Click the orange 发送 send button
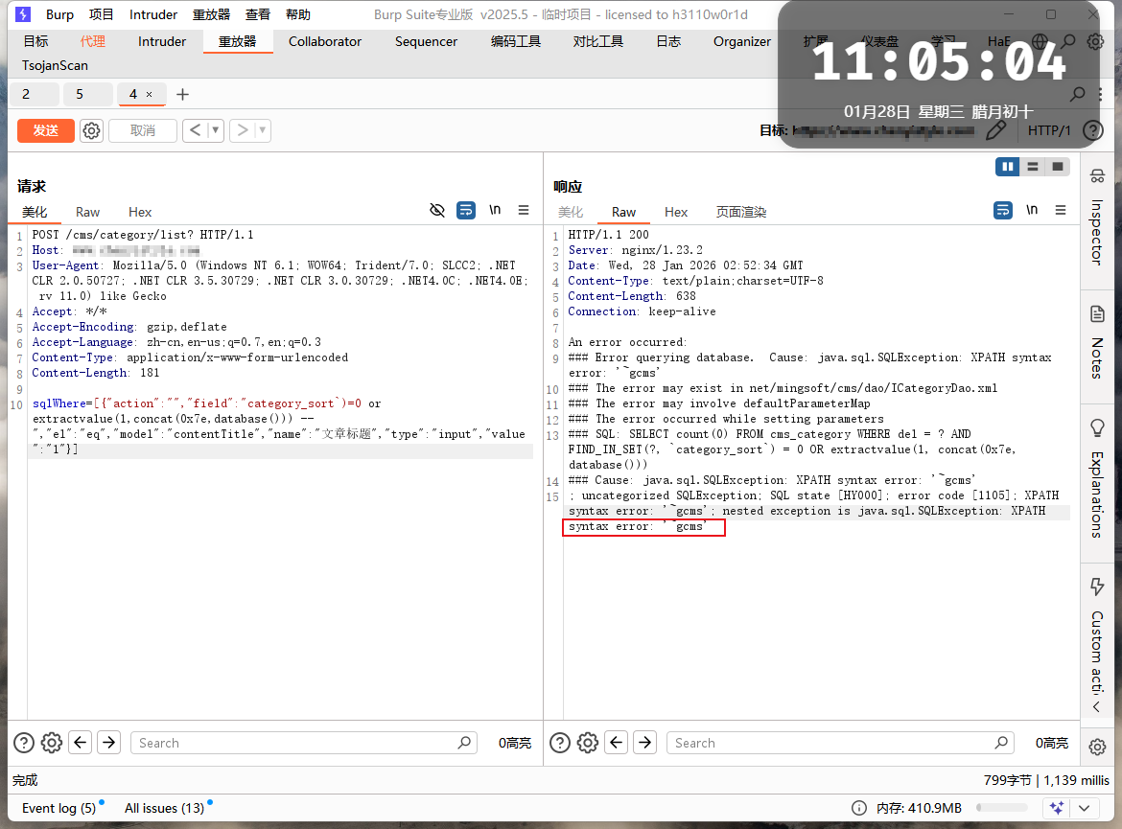Viewport: 1122px width, 829px height. point(46,131)
